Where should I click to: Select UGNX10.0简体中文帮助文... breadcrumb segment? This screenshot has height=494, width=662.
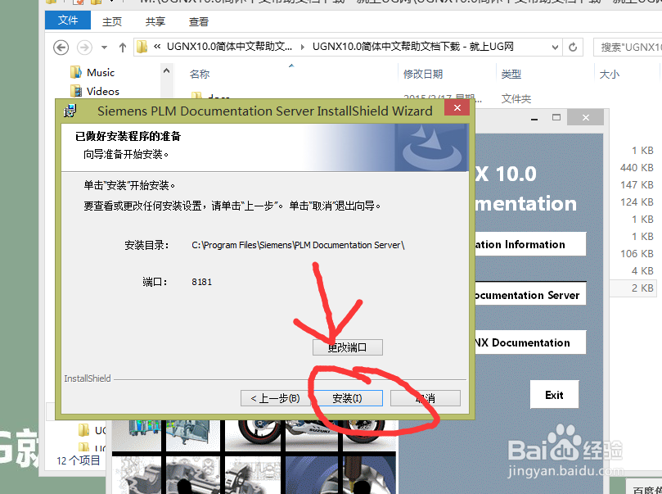pos(229,47)
